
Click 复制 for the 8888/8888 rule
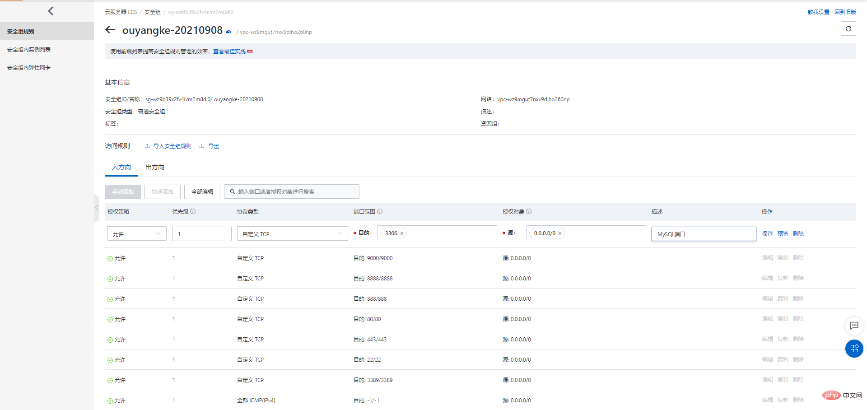[783, 278]
